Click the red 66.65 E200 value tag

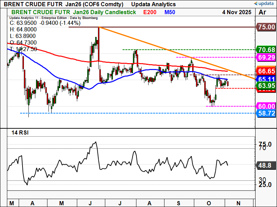[266, 71]
